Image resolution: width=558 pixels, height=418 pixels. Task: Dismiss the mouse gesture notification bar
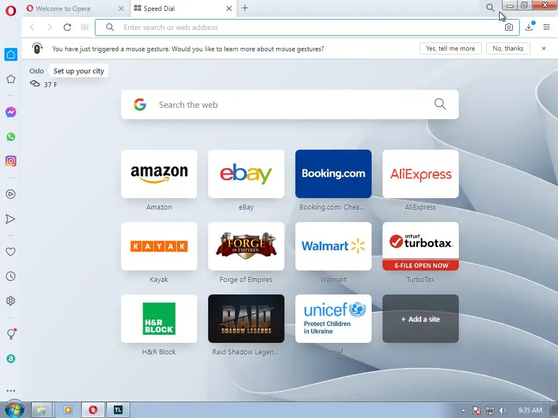click(544, 48)
